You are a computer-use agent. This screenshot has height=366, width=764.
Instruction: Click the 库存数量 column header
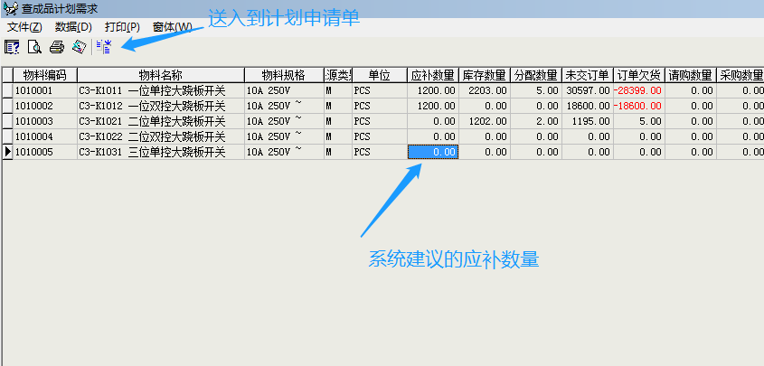[484, 74]
